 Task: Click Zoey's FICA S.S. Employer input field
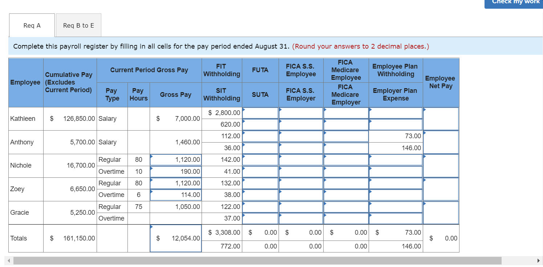(301, 195)
